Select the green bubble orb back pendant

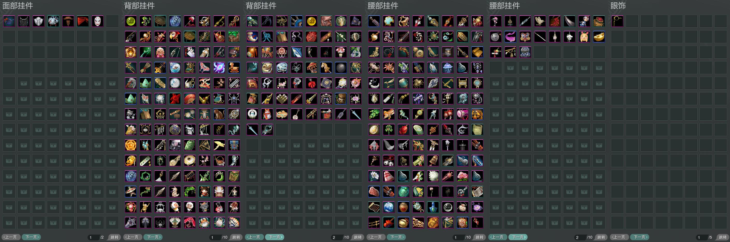pyautogui.click(x=131, y=21)
